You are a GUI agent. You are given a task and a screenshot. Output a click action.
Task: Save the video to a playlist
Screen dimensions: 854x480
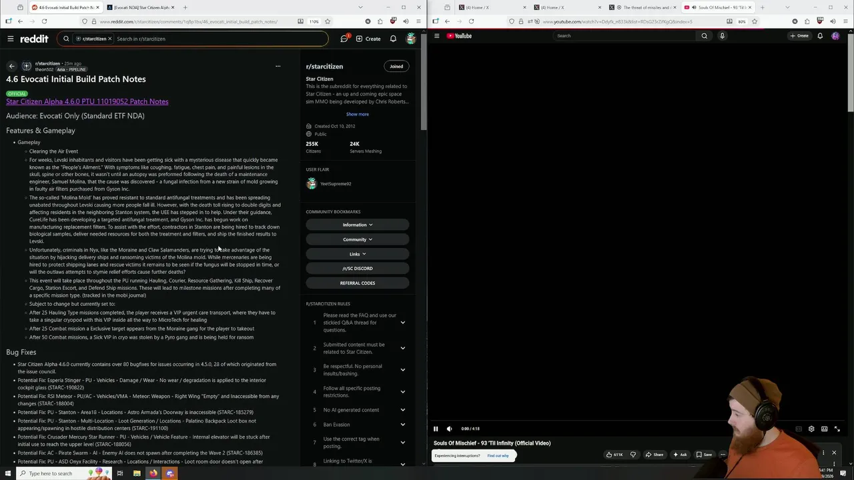coord(704,455)
